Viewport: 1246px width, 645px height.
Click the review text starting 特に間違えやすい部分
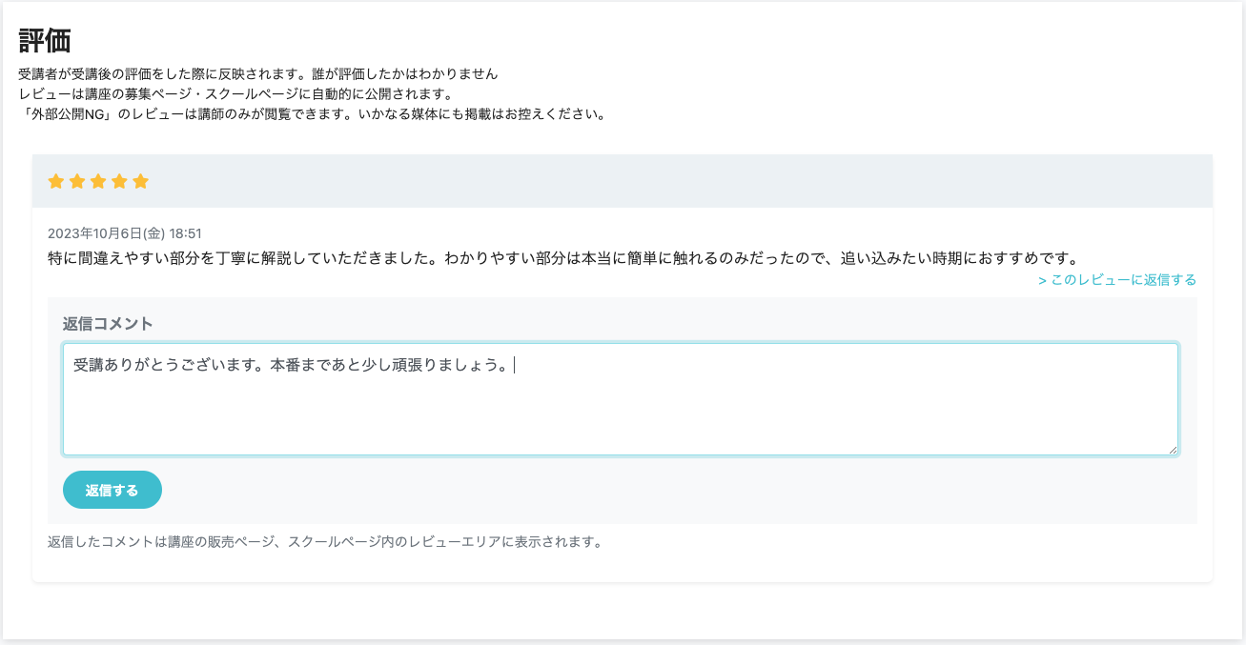[x=562, y=257]
